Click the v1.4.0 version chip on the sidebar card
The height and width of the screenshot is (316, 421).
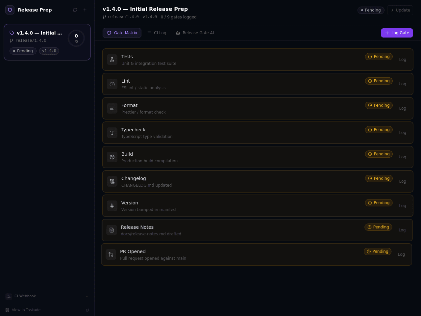[49, 51]
